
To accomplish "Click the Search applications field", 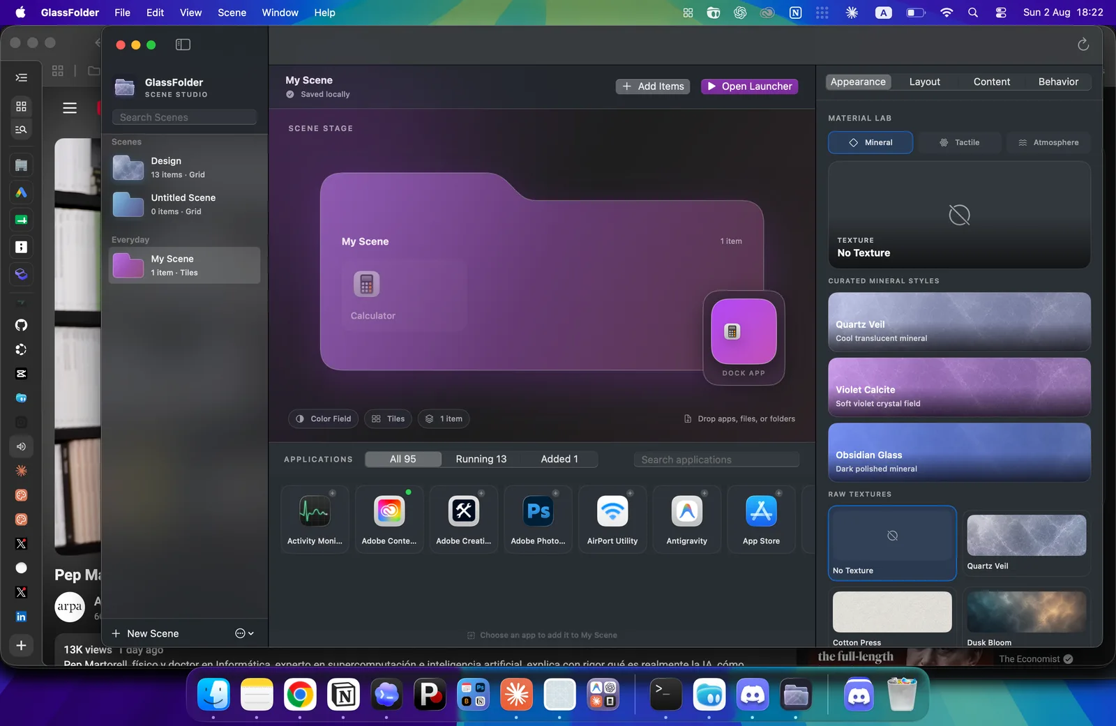I will point(716,460).
